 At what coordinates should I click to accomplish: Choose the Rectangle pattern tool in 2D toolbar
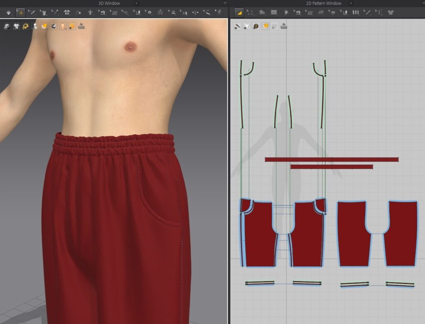[274, 12]
